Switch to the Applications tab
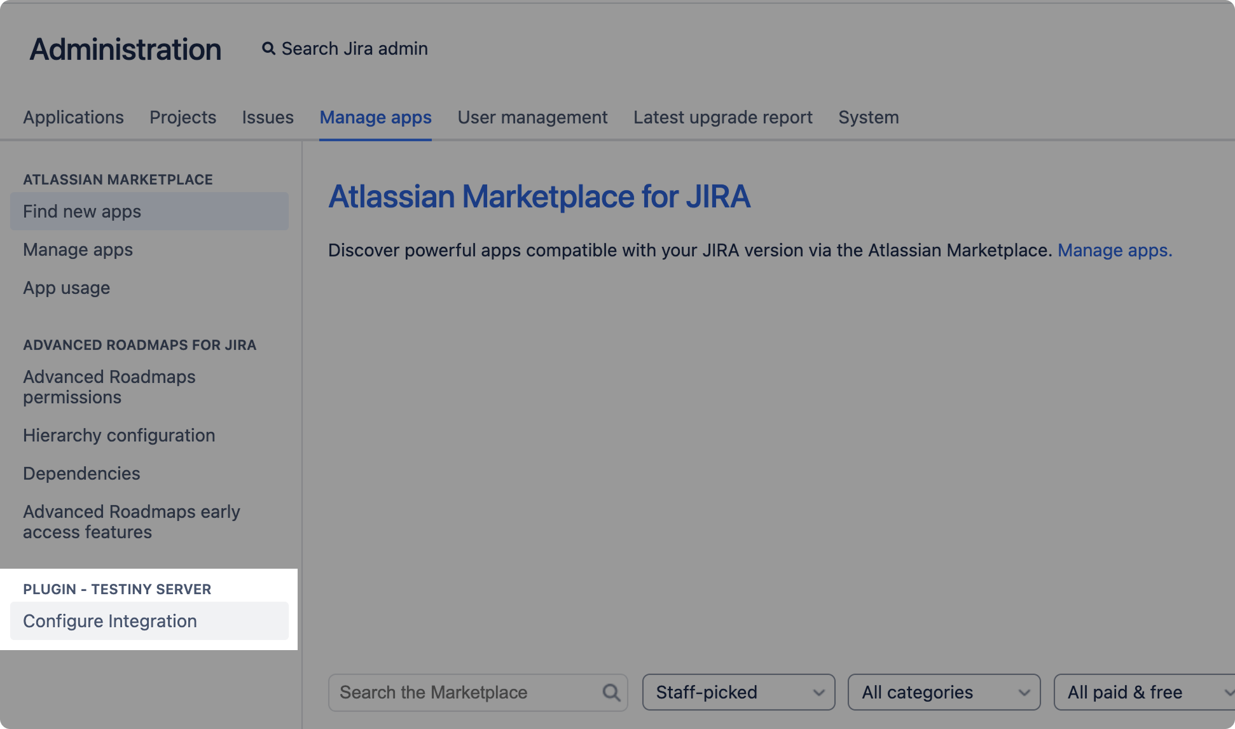Screen dimensions: 1235x729 tap(73, 118)
